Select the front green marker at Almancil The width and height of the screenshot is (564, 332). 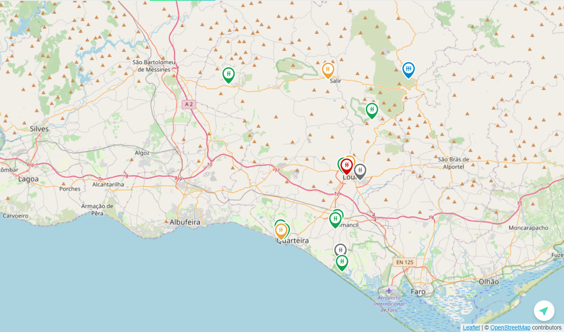pos(335,220)
